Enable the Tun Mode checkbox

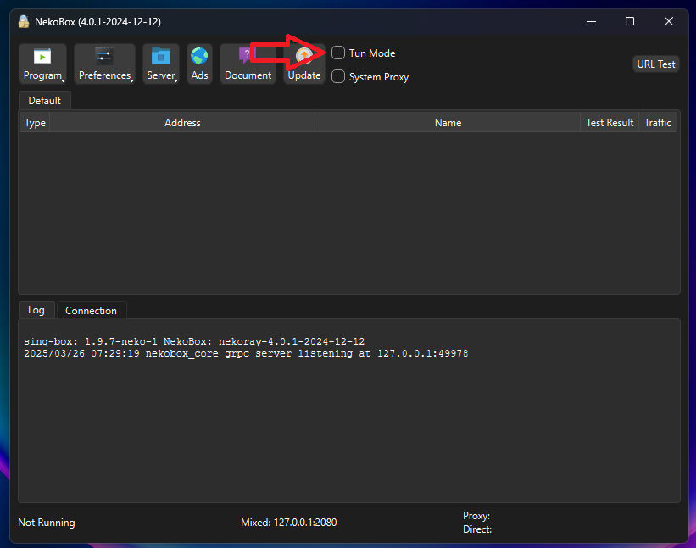(338, 53)
